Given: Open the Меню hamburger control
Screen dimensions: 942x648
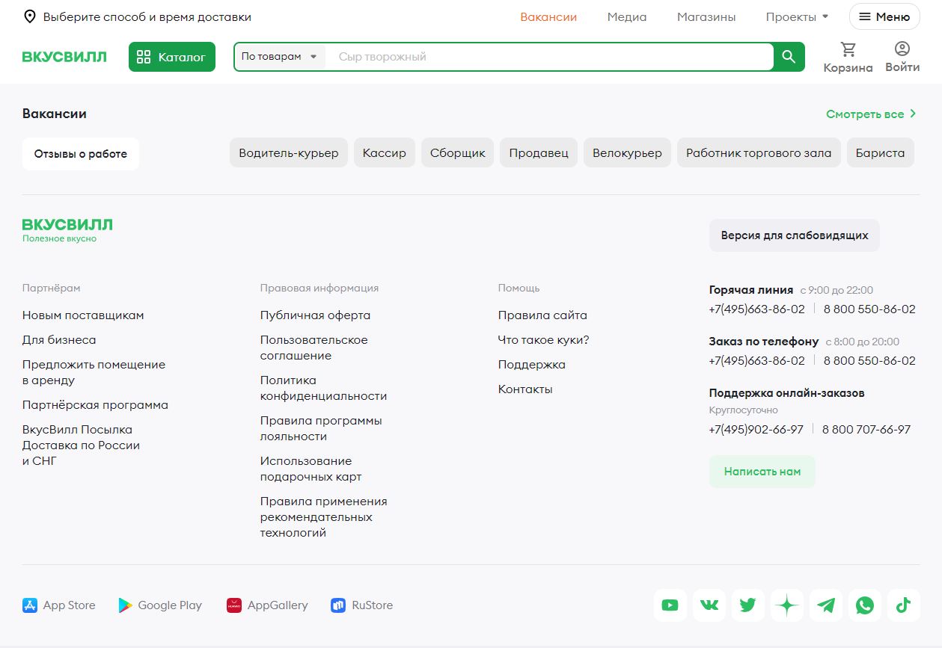Looking at the screenshot, I should click(884, 16).
